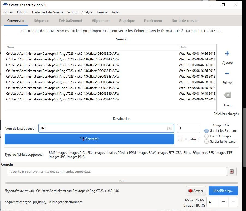Open the Scripts menu
Viewport: 246px width, 211px height.
point(72,12)
